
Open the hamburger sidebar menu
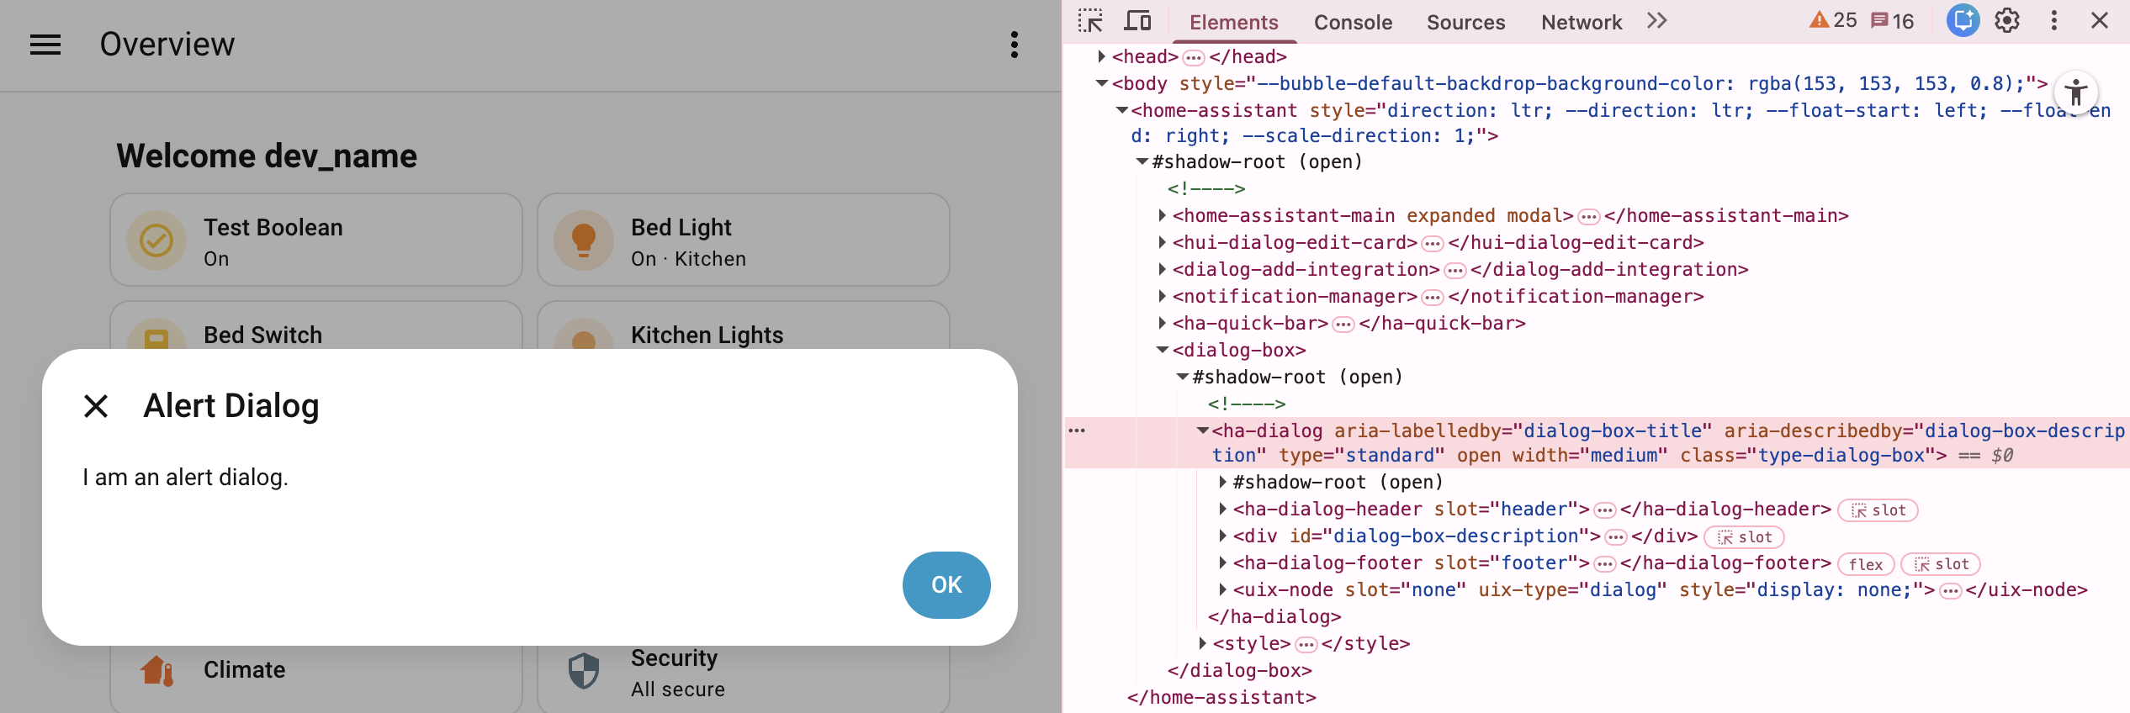coord(45,45)
